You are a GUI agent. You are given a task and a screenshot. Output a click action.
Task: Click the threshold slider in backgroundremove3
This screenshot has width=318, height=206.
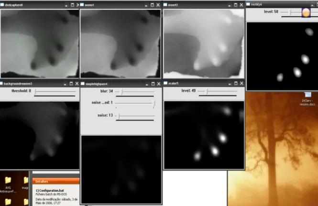[x=55, y=92]
